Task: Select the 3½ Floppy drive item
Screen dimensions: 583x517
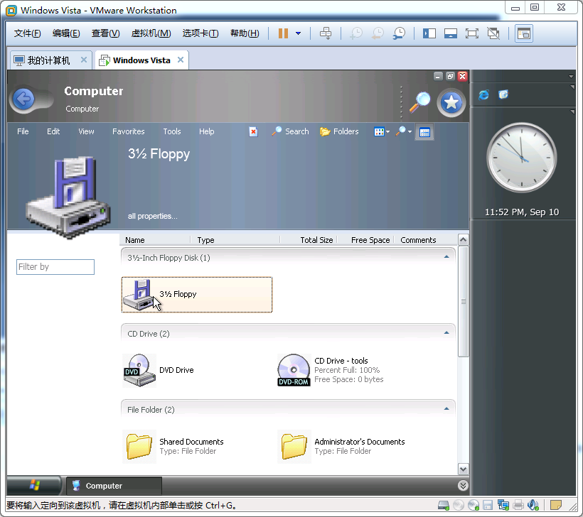Action: tap(197, 295)
